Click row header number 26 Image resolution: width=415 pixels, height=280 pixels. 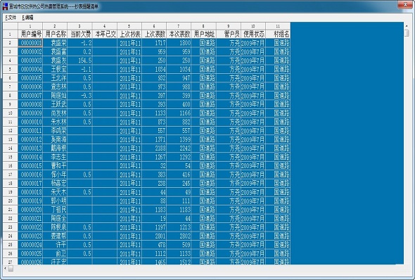tap(11, 253)
